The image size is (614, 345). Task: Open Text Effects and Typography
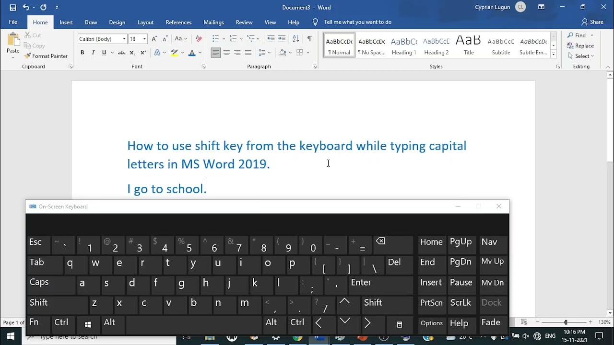pyautogui.click(x=157, y=53)
